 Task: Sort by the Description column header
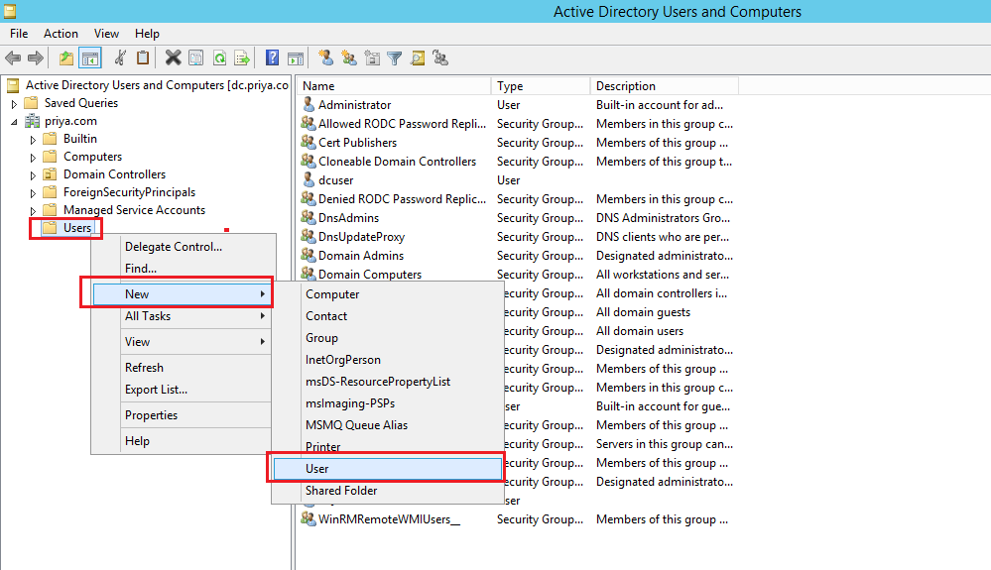[665, 86]
